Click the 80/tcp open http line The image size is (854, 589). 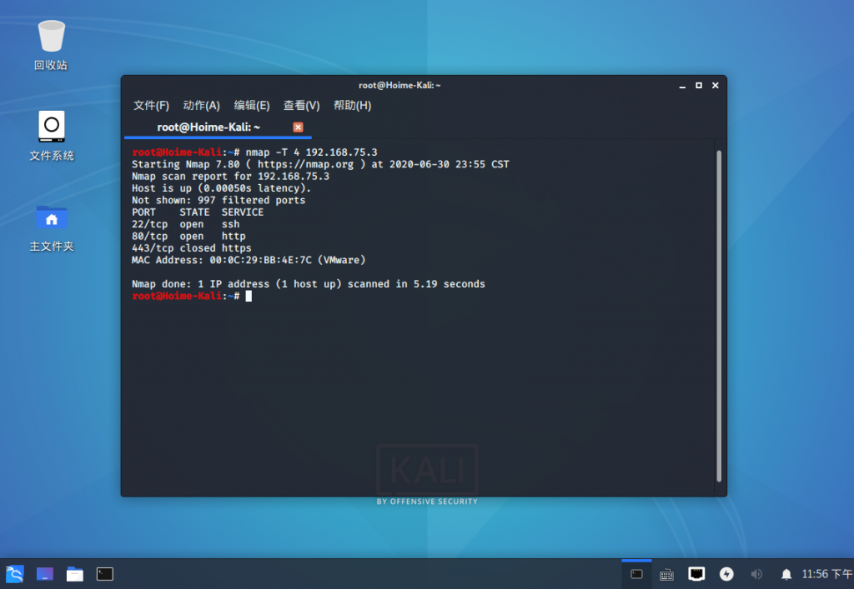(188, 236)
